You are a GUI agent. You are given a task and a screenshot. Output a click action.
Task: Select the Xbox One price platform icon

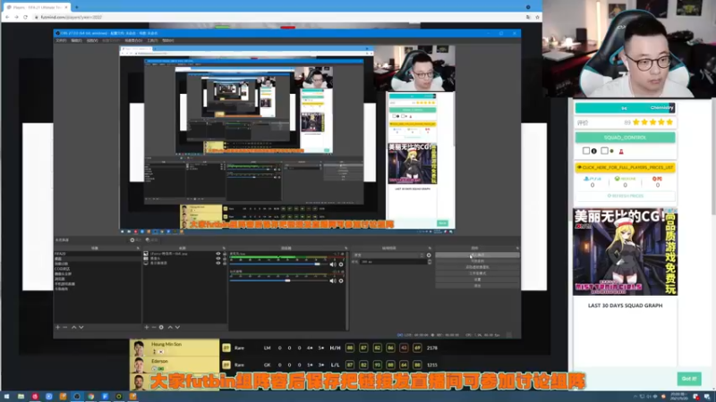pos(625,180)
